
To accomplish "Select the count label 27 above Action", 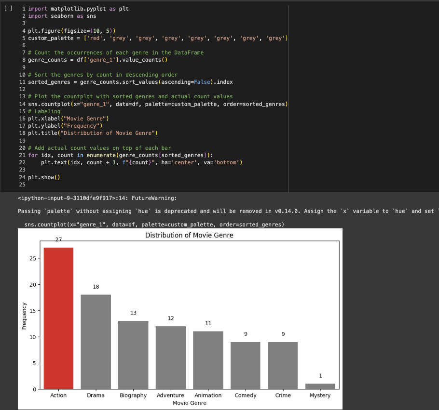I will pyautogui.click(x=58, y=239).
